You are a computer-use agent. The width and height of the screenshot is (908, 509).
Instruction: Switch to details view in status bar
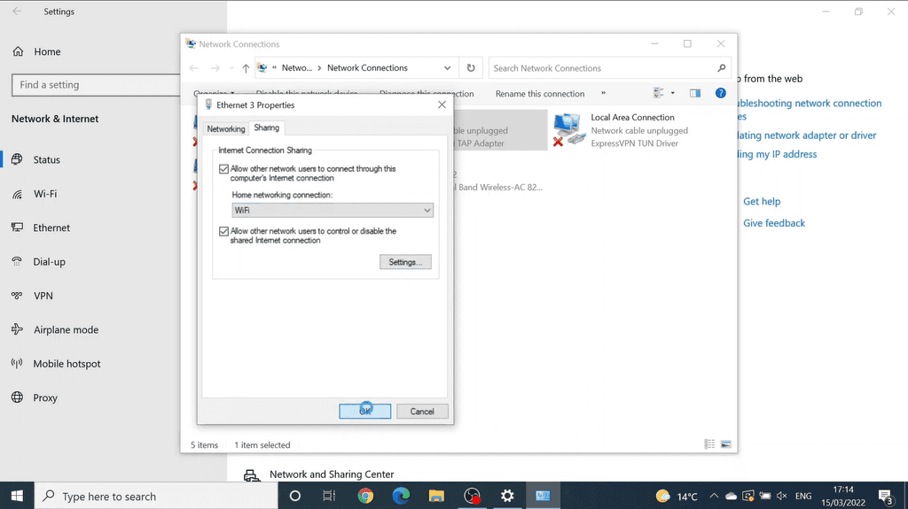click(x=709, y=444)
